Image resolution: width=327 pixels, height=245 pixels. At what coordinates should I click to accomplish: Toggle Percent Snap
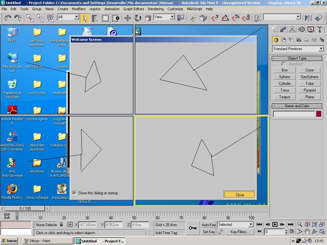point(236,18)
